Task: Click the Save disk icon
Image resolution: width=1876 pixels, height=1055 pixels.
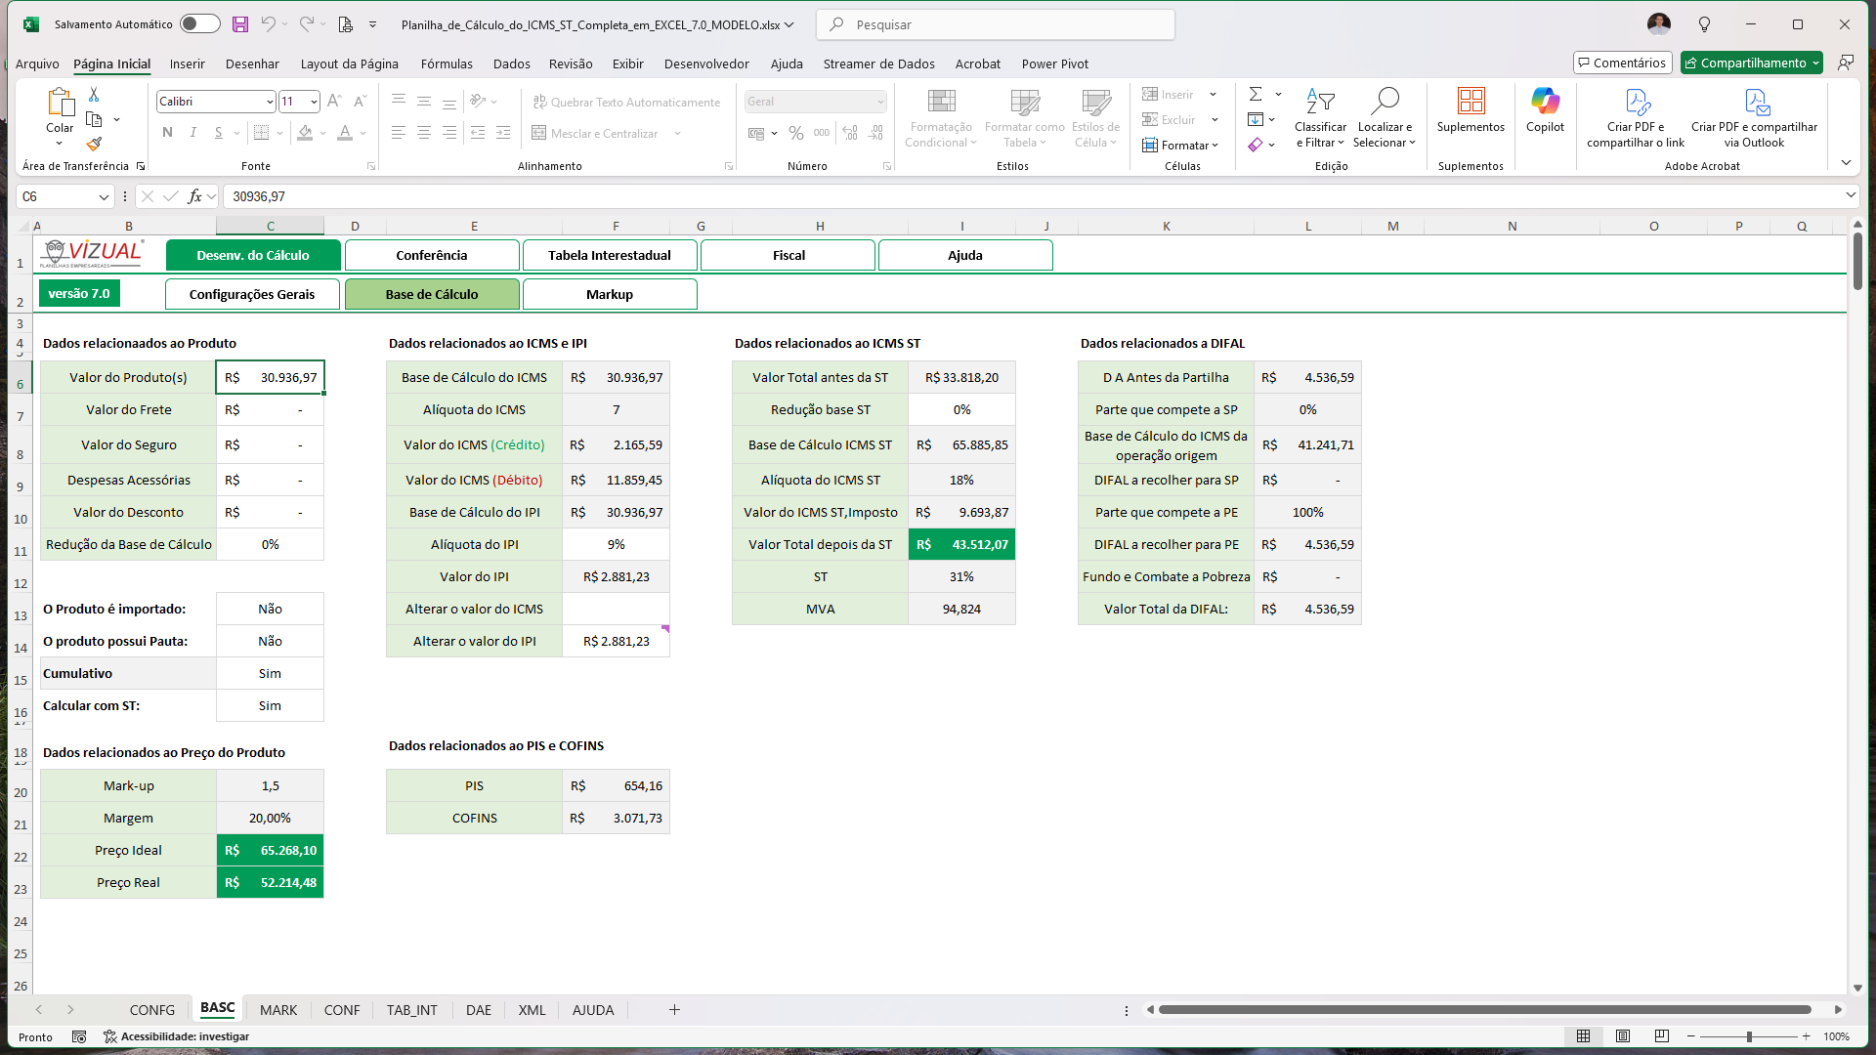Action: (240, 24)
